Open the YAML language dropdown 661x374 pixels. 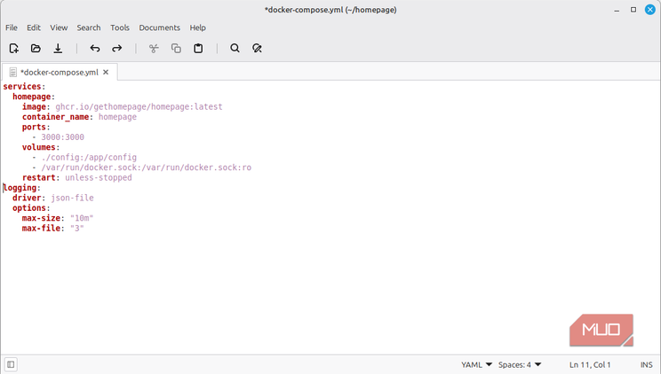coord(476,365)
